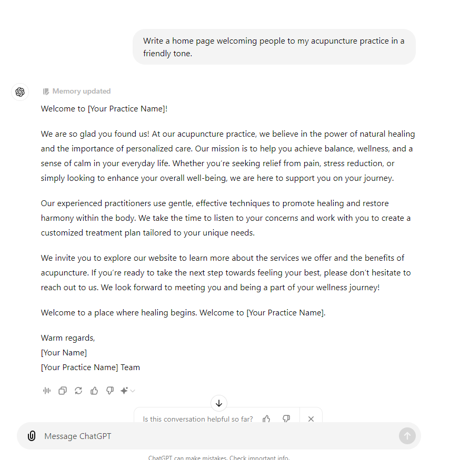Click the opening line "Welcome to [Your Practice Name]!"
The image size is (450, 460).
tap(104, 109)
